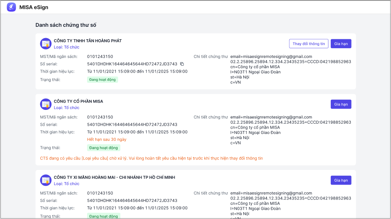Click validity period of Công ty Cổ phần MISA

point(137,132)
